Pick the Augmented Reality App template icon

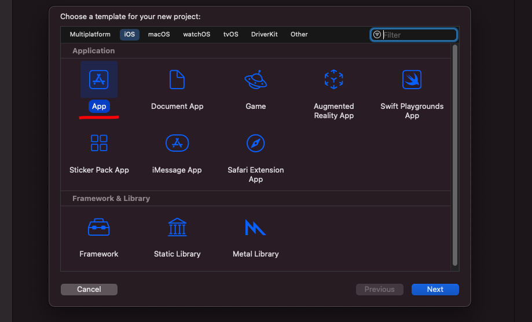[x=334, y=79]
